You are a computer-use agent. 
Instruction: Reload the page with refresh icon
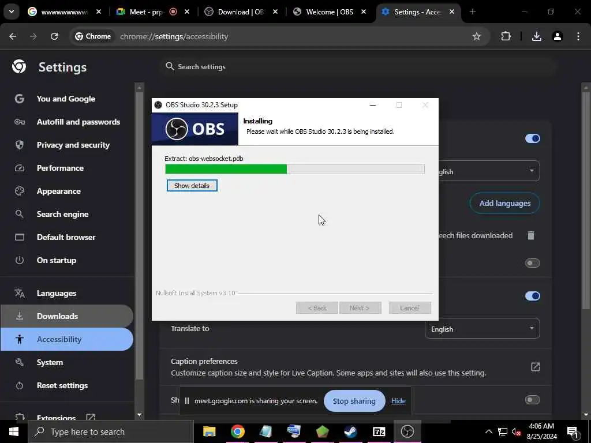click(x=54, y=36)
